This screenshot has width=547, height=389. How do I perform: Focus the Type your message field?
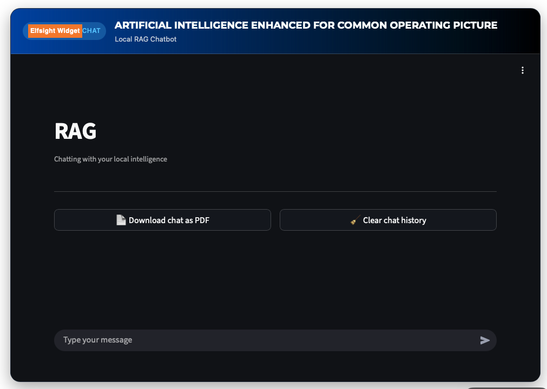coord(265,340)
